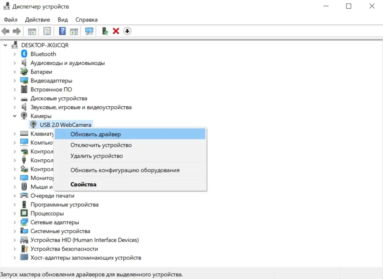383x279 pixels.
Task: Click the Device Manager title bar icon
Action: 7,6
